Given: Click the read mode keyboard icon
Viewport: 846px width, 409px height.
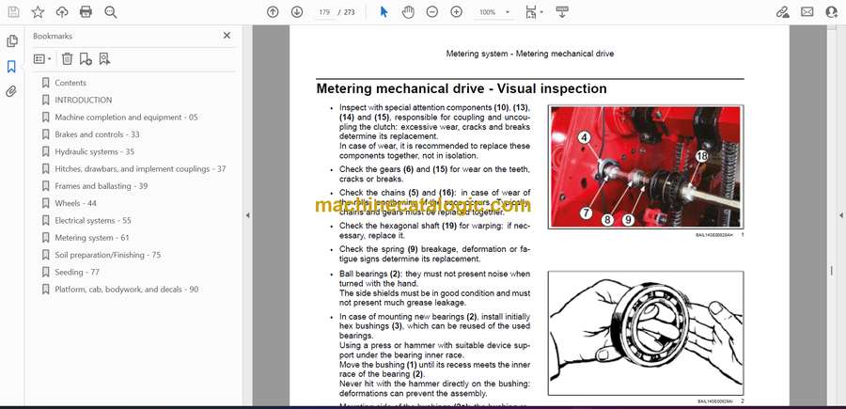Looking at the screenshot, I should click(562, 12).
